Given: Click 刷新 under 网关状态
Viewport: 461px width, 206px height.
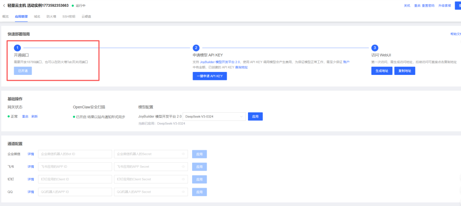Looking at the screenshot, I should [35, 116].
